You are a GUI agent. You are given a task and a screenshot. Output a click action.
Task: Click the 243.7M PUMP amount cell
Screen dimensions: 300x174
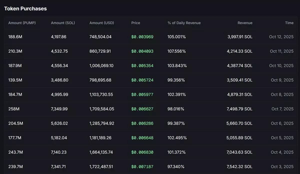[x=15, y=152]
